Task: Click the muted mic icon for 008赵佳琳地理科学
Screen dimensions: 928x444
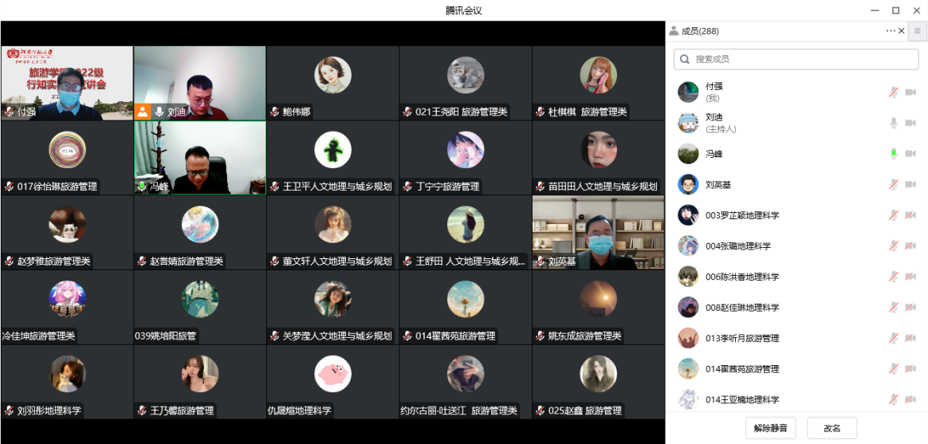Action: pos(894,308)
